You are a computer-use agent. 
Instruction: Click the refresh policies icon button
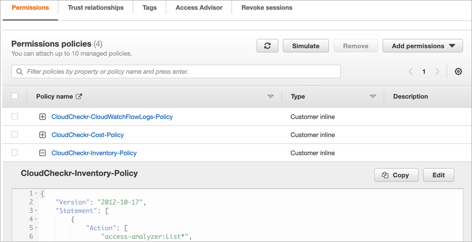coord(268,46)
